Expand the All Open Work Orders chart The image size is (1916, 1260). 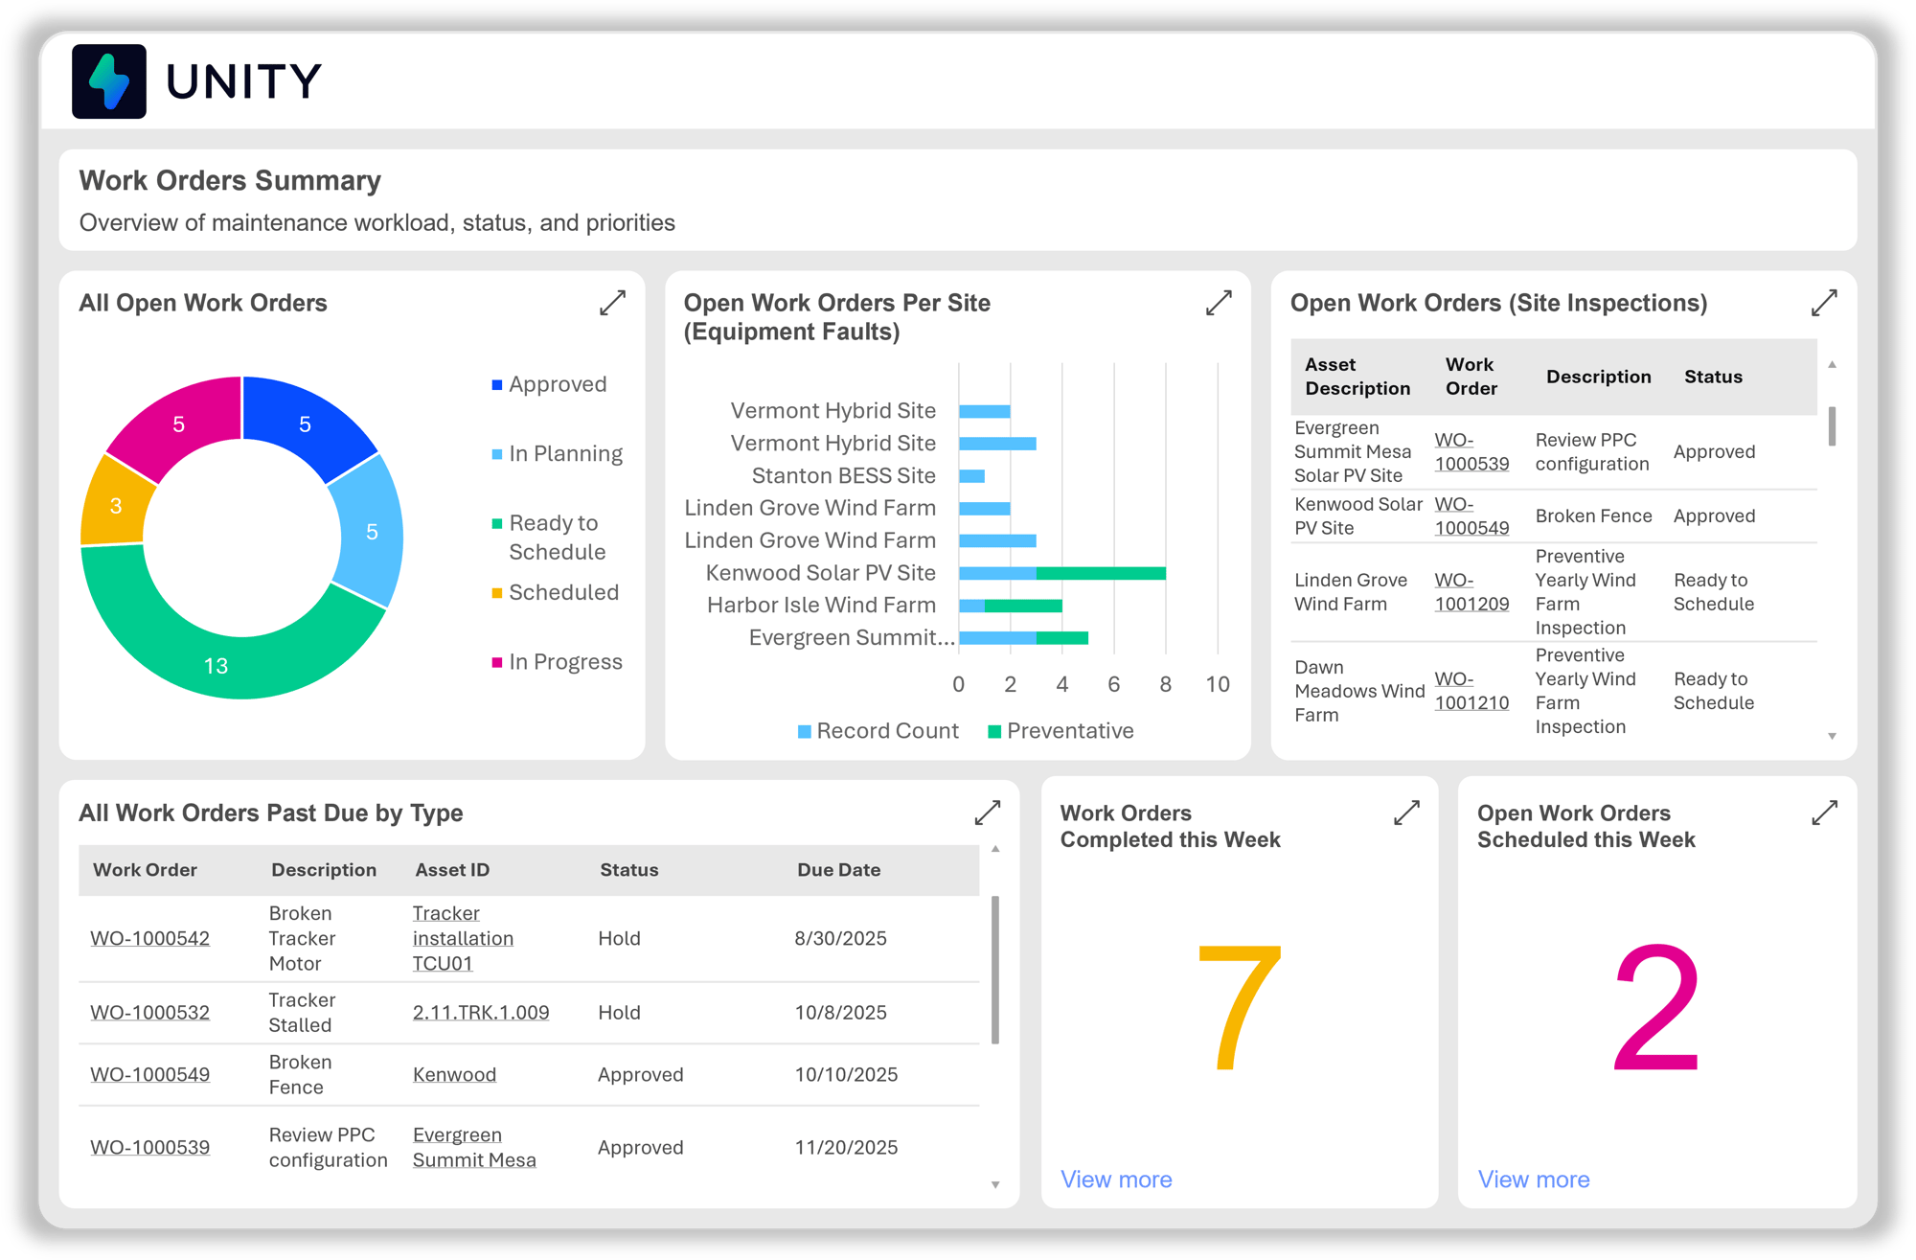(612, 303)
